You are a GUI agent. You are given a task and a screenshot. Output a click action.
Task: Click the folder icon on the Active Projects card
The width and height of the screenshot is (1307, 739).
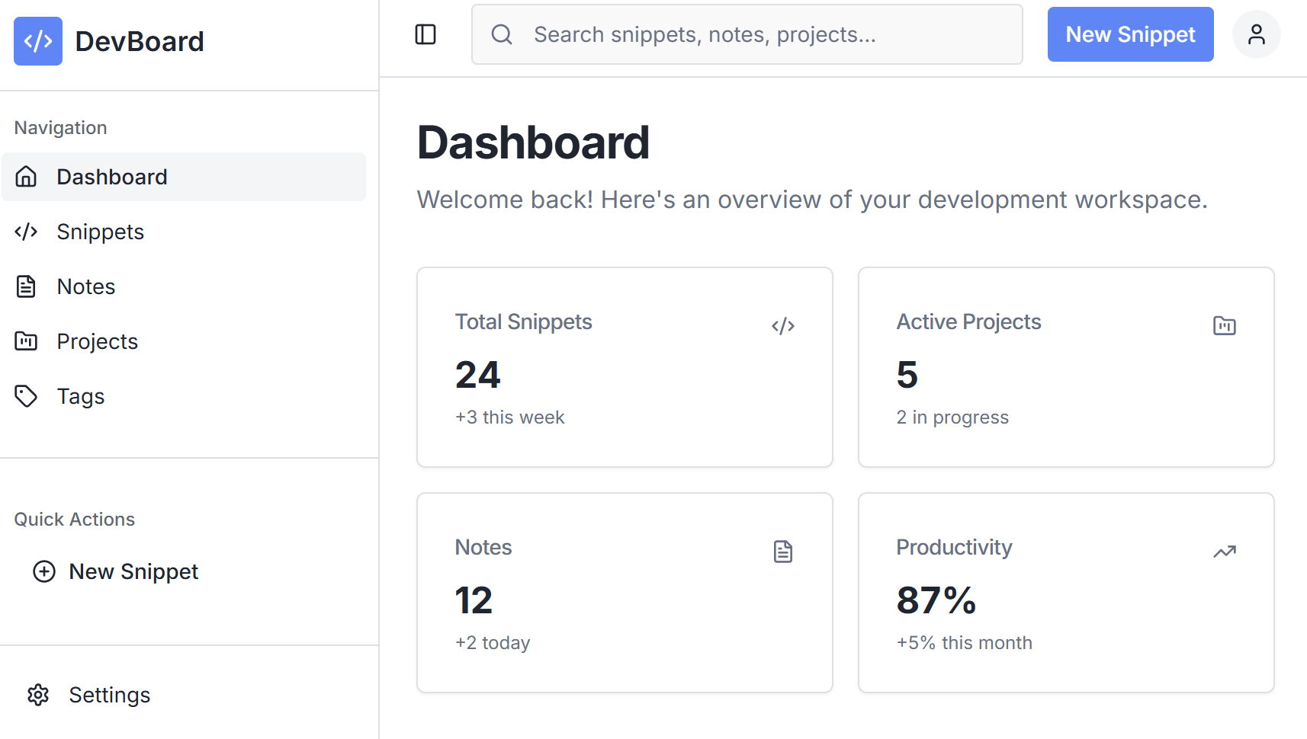coord(1225,325)
